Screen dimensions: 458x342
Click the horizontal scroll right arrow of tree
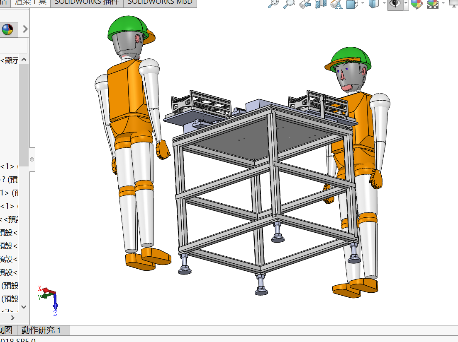tap(12, 318)
